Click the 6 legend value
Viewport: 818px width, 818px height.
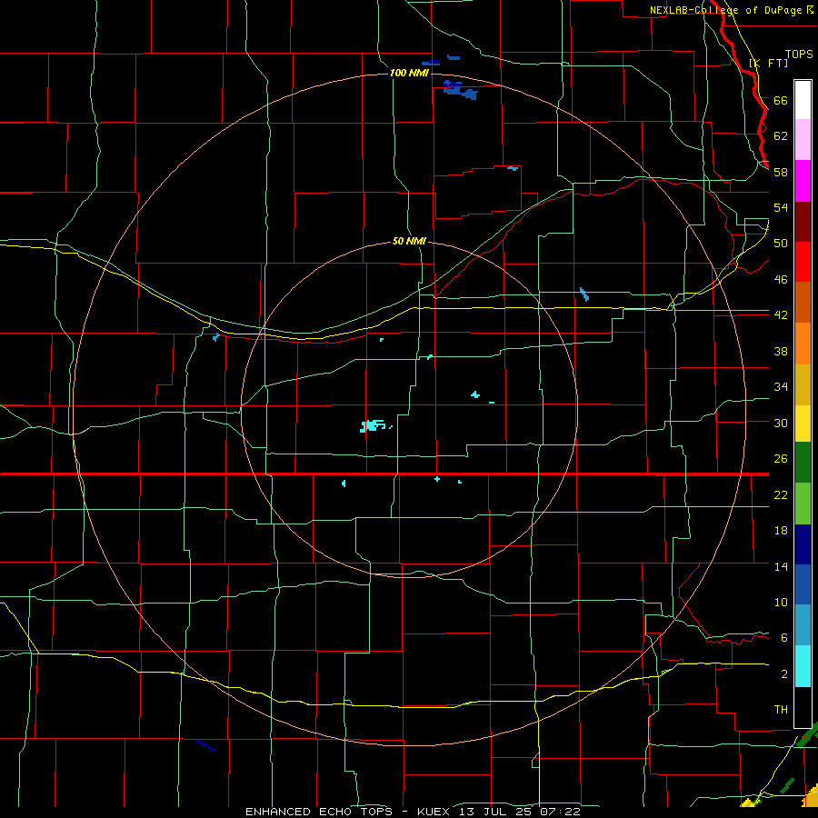[x=784, y=637]
